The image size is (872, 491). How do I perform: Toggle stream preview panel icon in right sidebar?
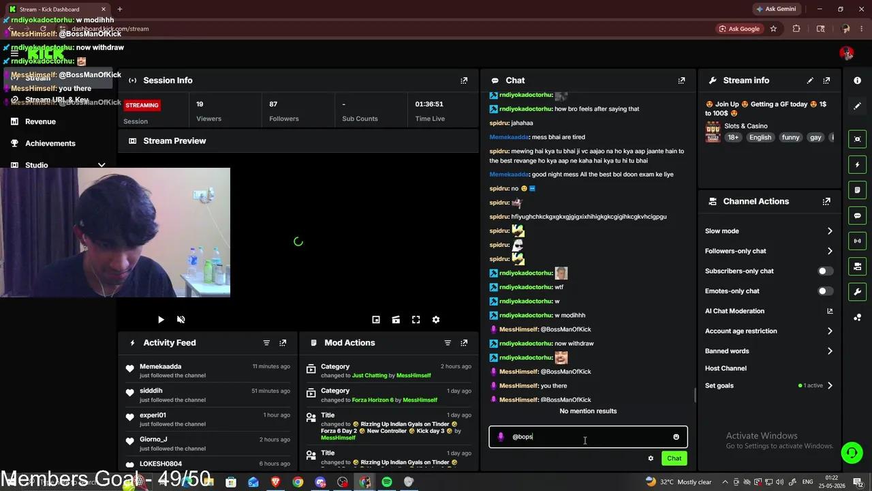pyautogui.click(x=857, y=139)
